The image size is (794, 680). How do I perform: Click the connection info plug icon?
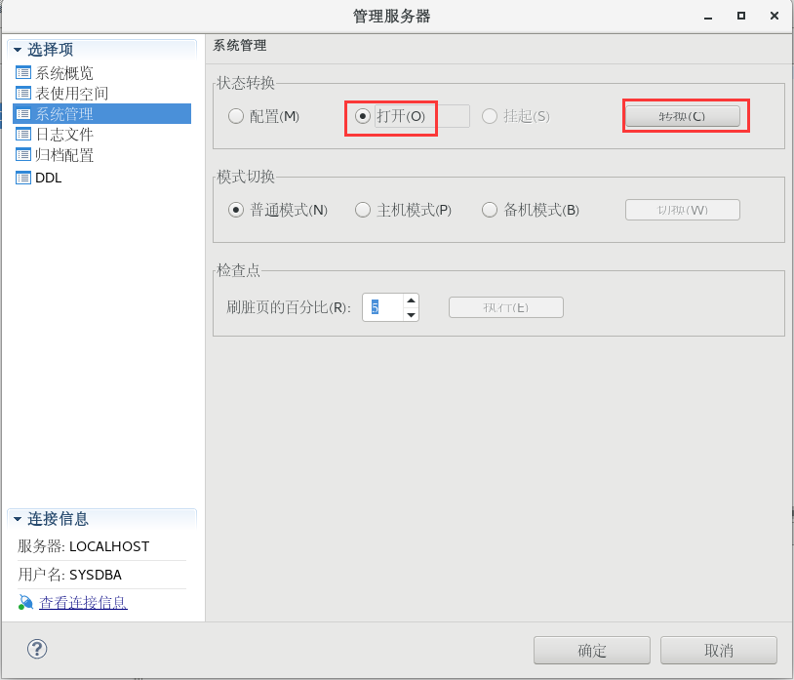pos(25,602)
